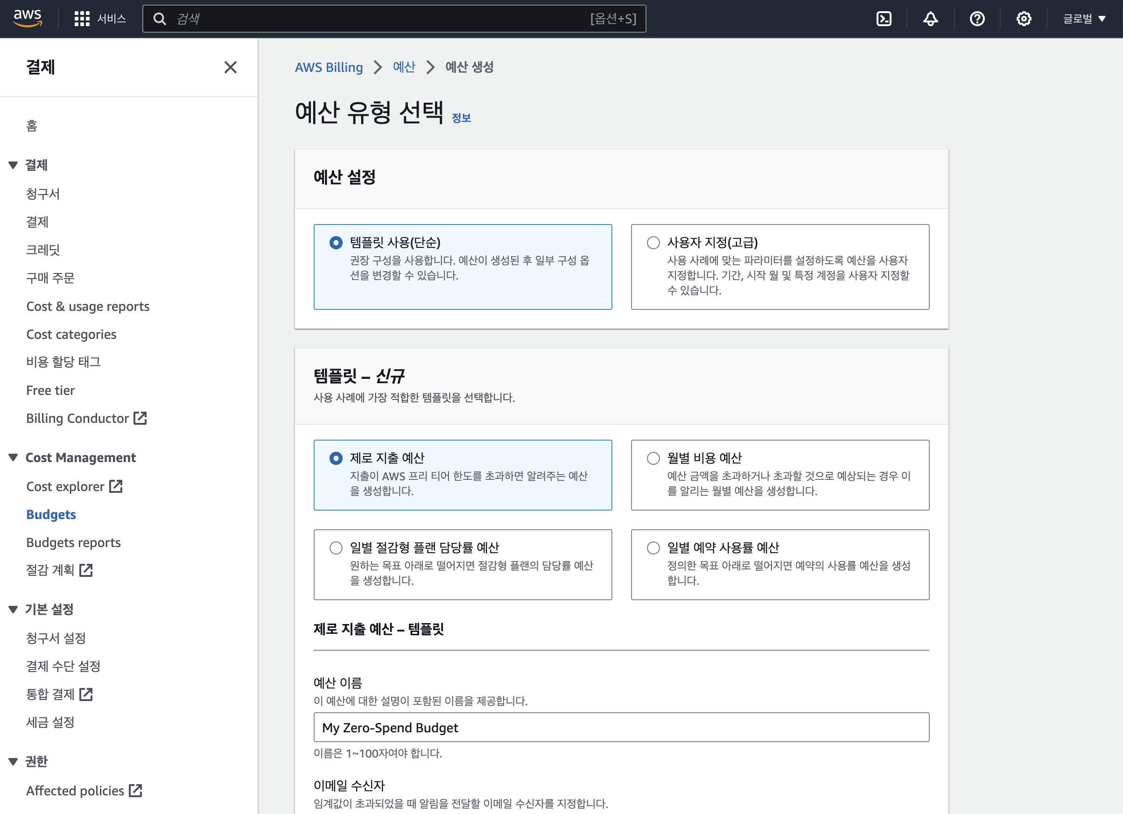This screenshot has width=1123, height=814.
Task: Collapse the 기본 설정 sidebar section
Action: pyautogui.click(x=14, y=609)
